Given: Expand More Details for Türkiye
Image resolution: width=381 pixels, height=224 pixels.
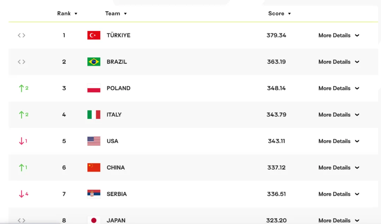Looking at the screenshot, I should (x=339, y=35).
